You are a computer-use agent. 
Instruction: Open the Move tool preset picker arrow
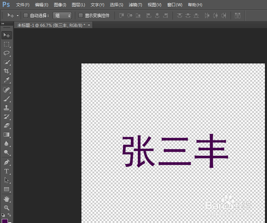pos(18,16)
